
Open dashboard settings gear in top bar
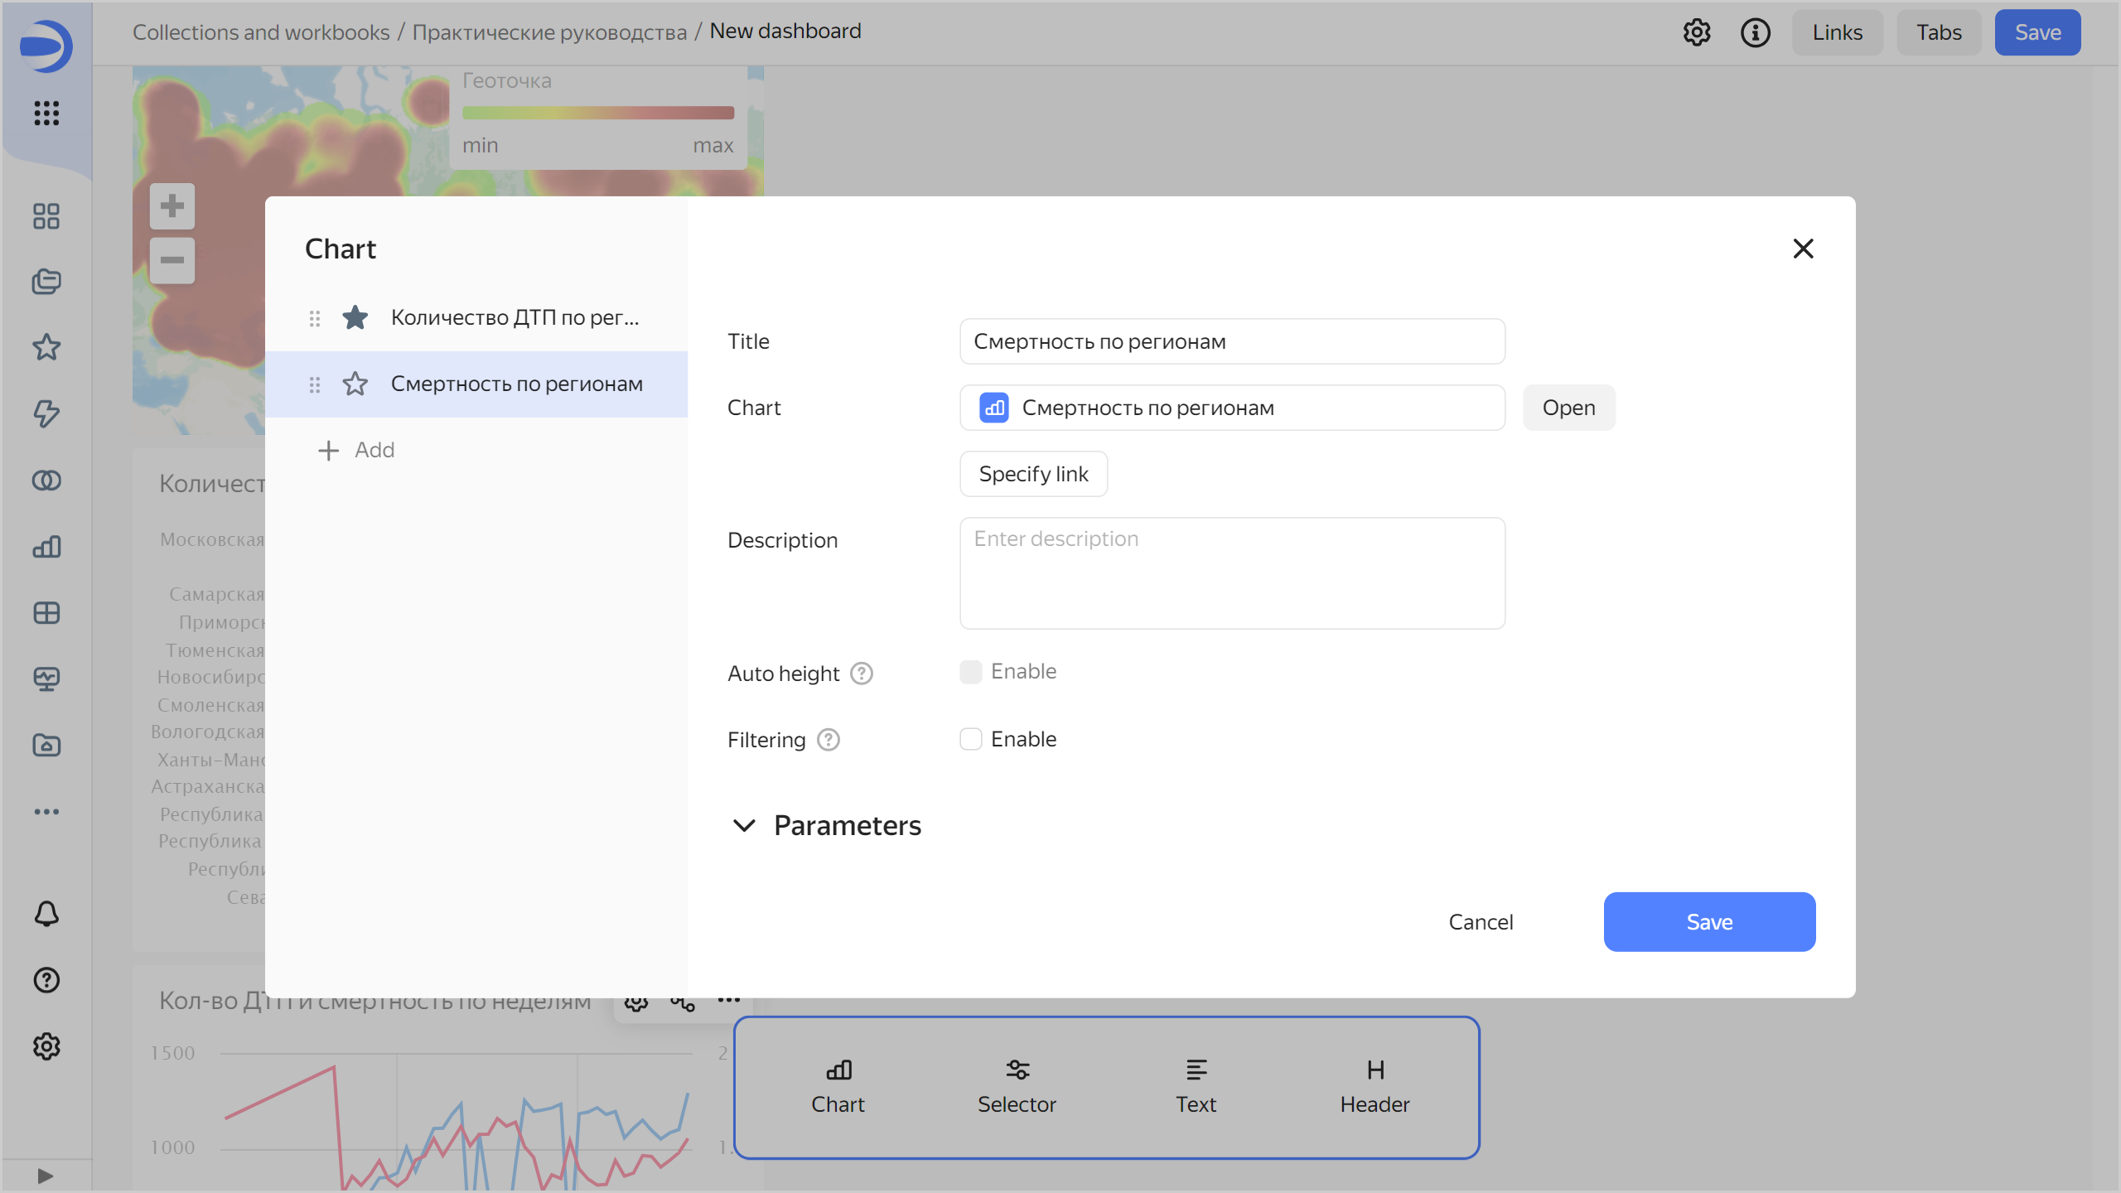[x=1696, y=32]
